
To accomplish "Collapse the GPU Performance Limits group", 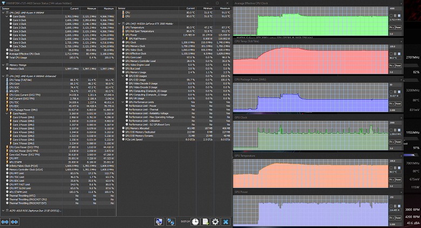I will coord(124,101).
